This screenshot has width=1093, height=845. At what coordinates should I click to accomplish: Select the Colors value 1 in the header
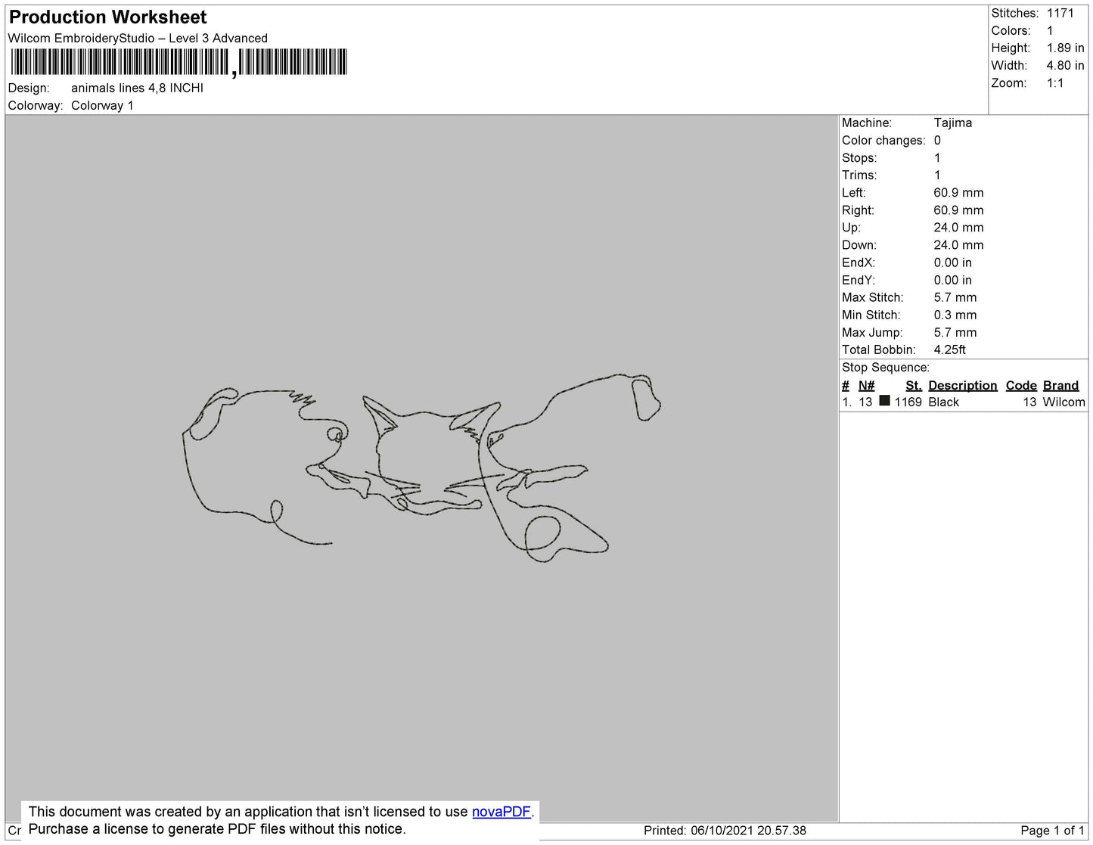click(1050, 30)
